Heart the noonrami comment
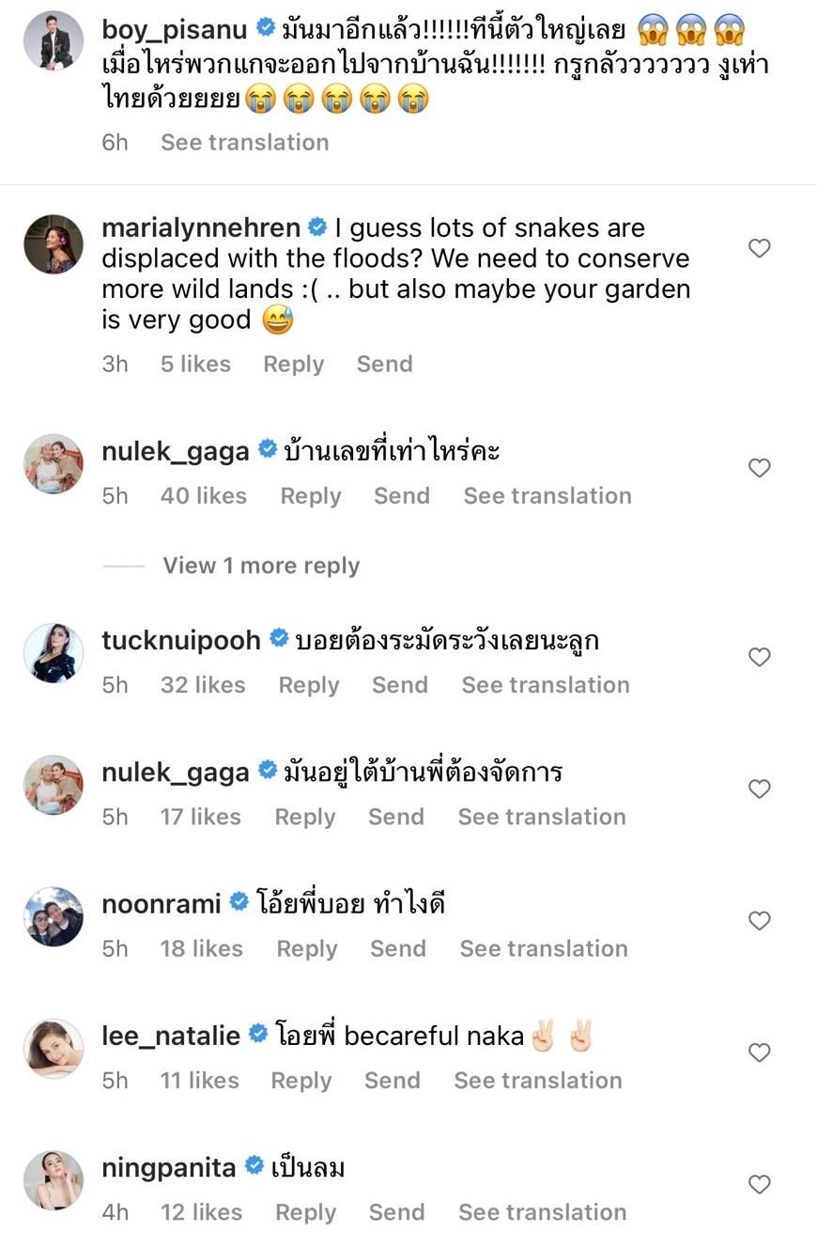 pyautogui.click(x=759, y=921)
